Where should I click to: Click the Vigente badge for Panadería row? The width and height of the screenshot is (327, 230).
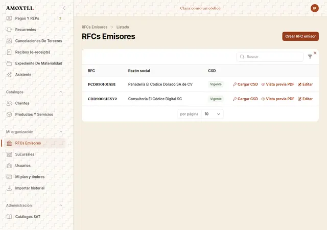(216, 84)
